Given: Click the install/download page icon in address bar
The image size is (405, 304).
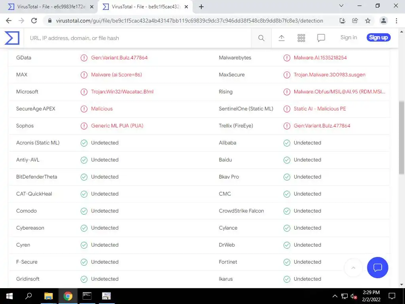Looking at the screenshot, I should pyautogui.click(x=343, y=21).
